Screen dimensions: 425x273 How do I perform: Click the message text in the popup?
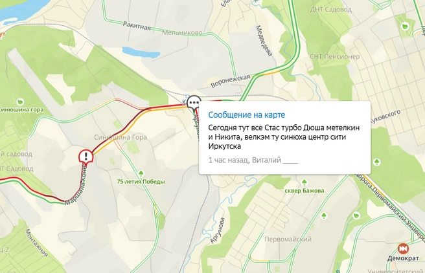click(x=284, y=137)
